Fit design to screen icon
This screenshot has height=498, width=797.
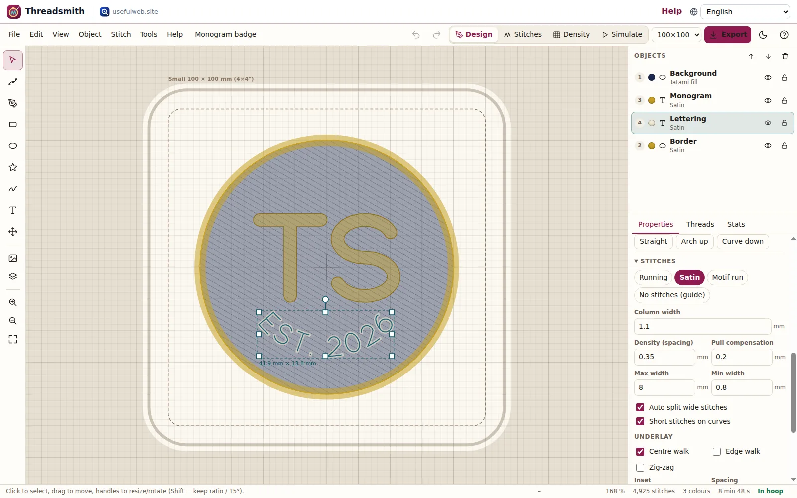pos(13,339)
